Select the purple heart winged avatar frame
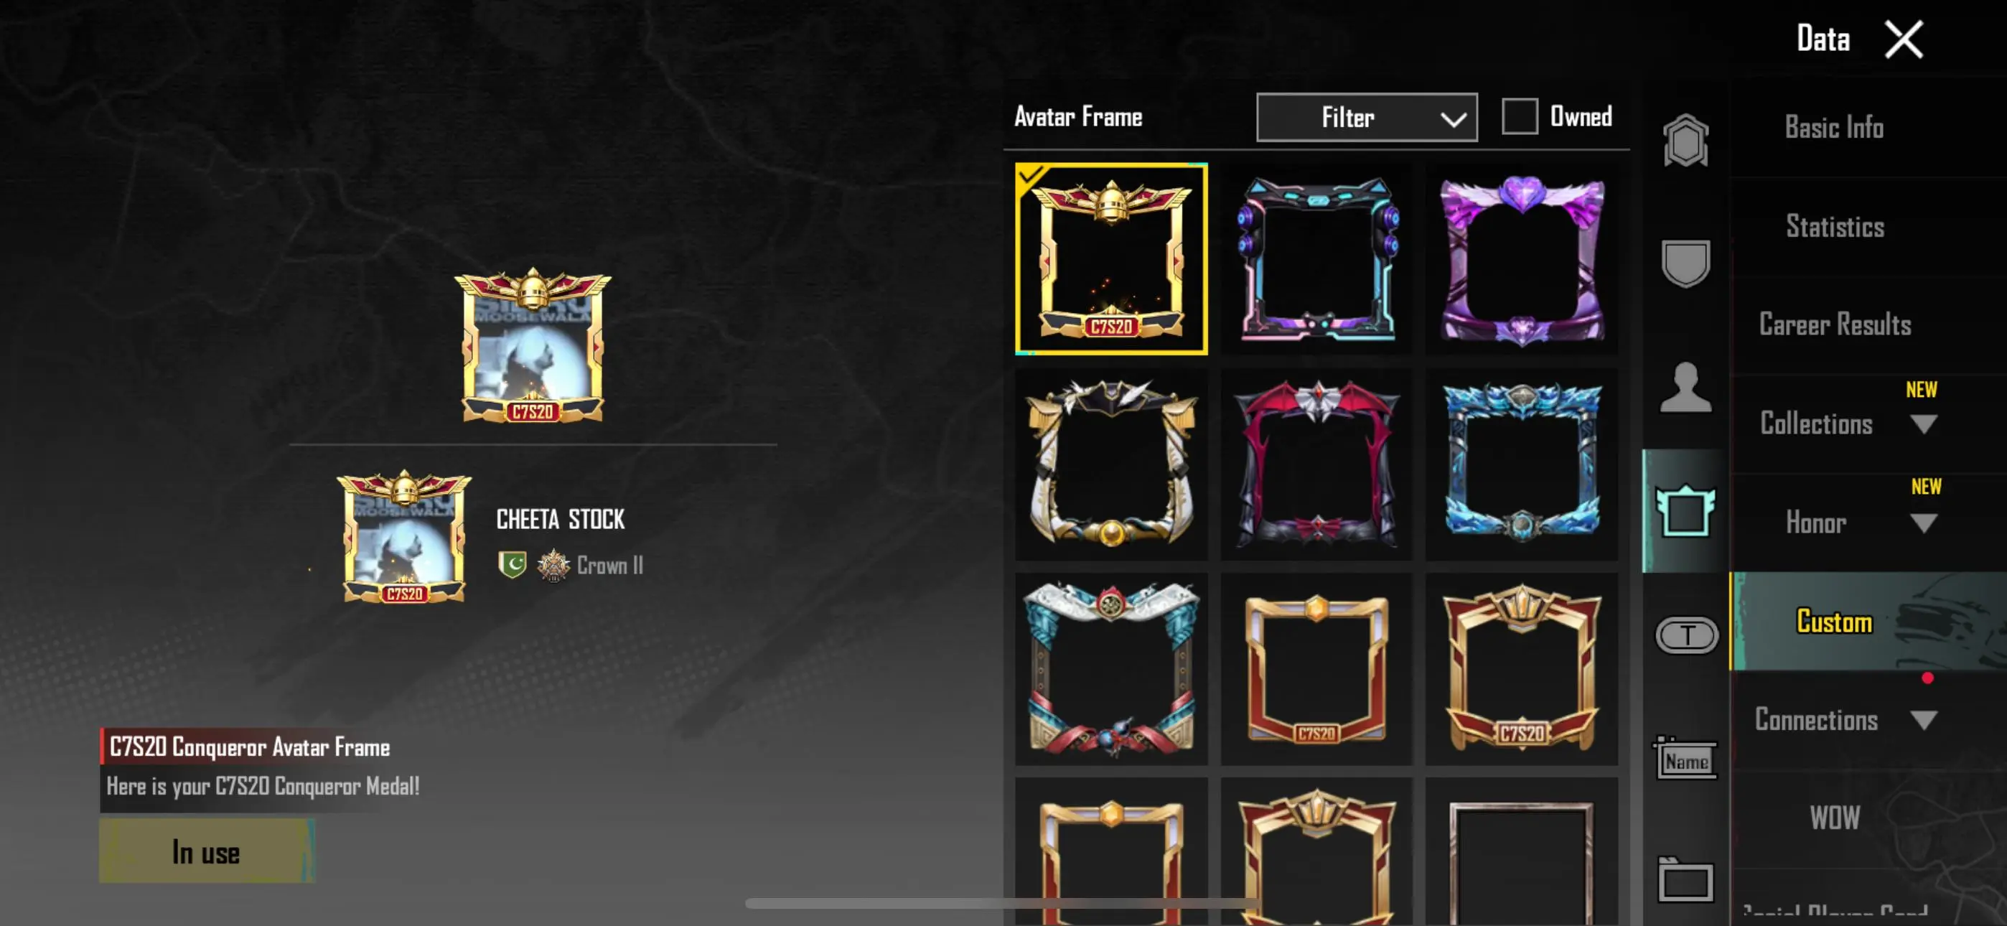This screenshot has width=2007, height=926. tap(1522, 260)
